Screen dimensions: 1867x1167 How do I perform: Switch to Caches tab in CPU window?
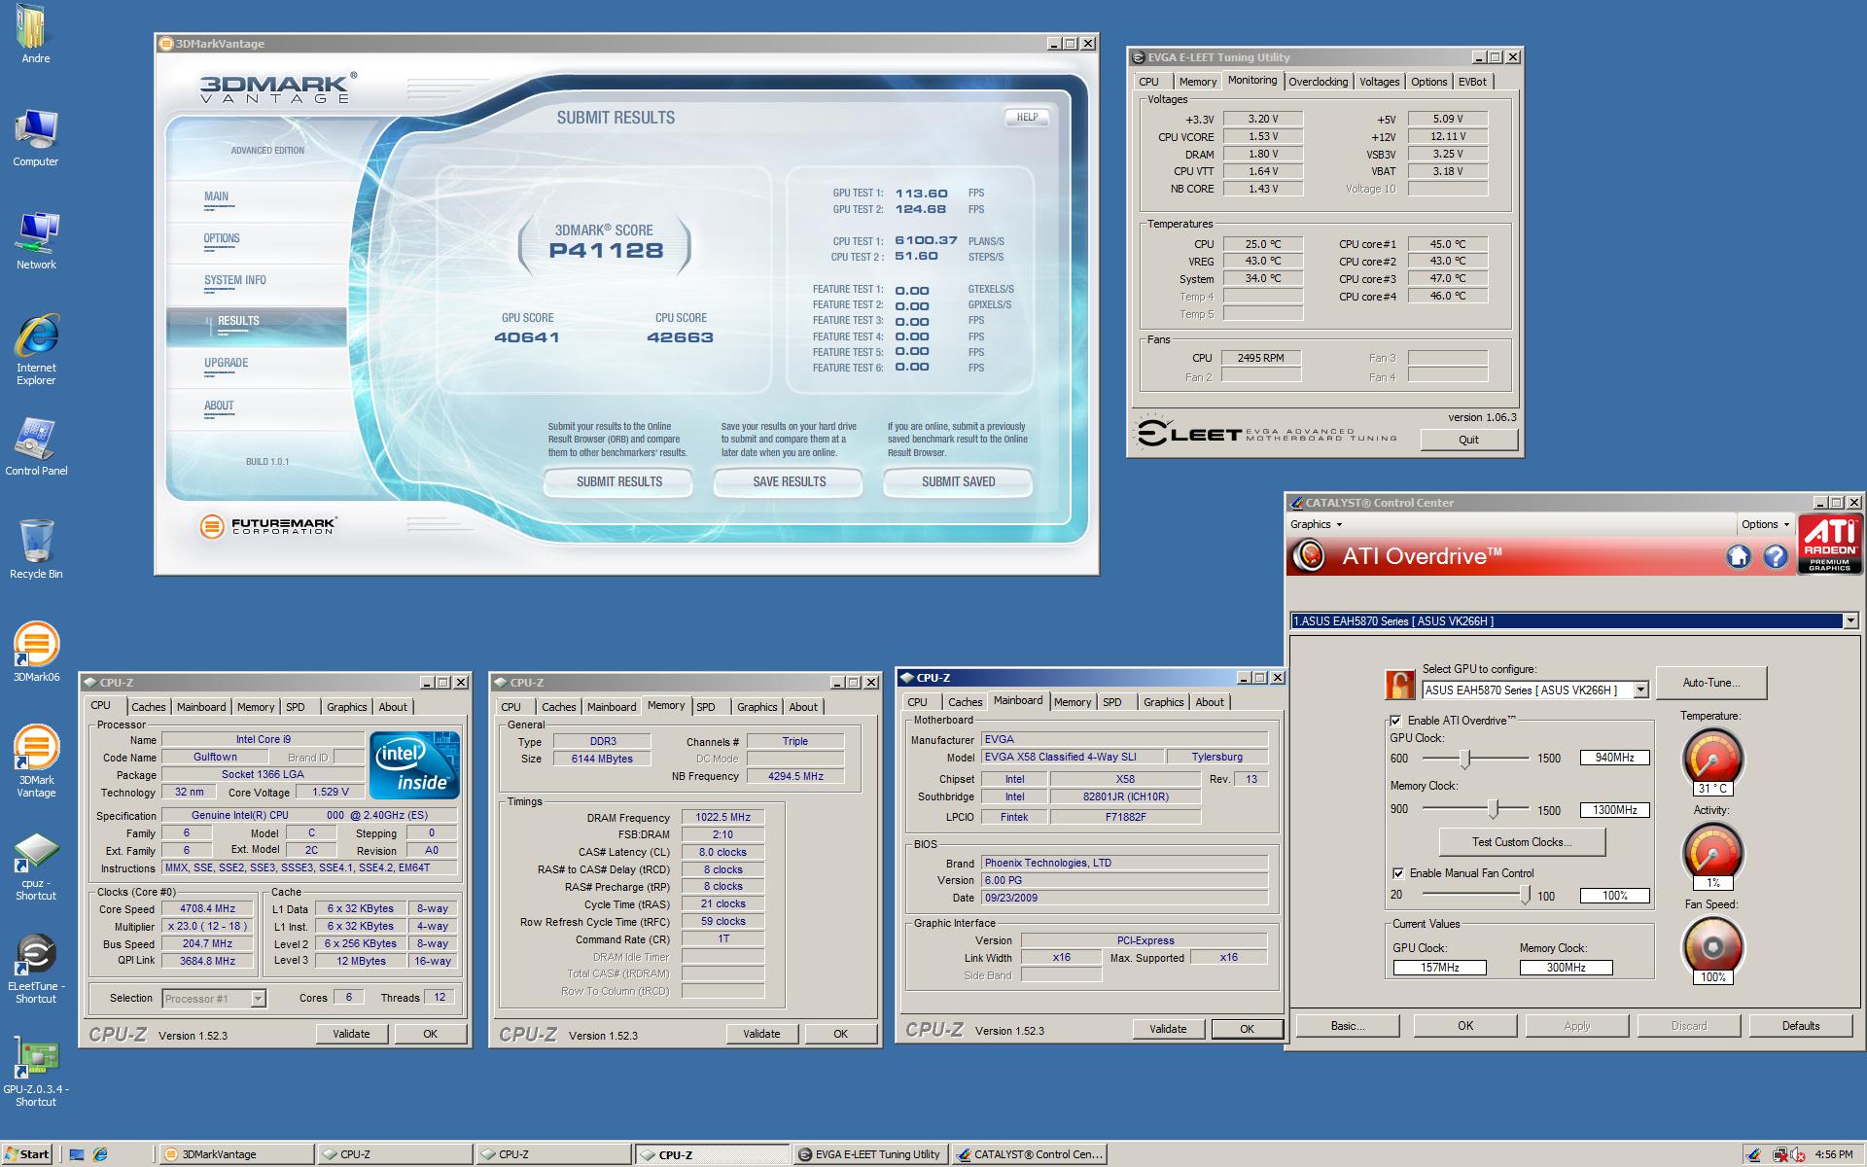pyautogui.click(x=149, y=707)
